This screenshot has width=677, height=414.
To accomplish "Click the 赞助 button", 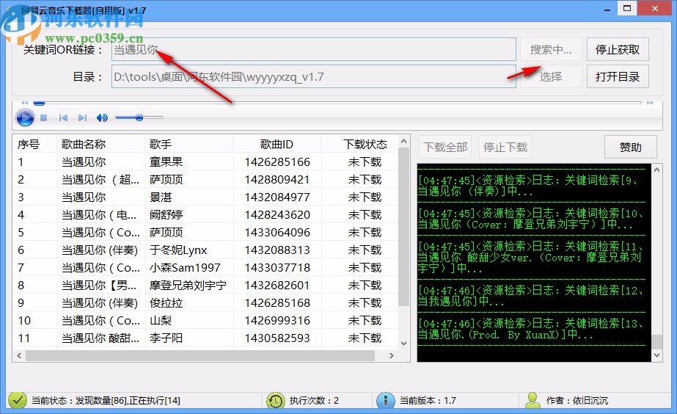I will 630,148.
